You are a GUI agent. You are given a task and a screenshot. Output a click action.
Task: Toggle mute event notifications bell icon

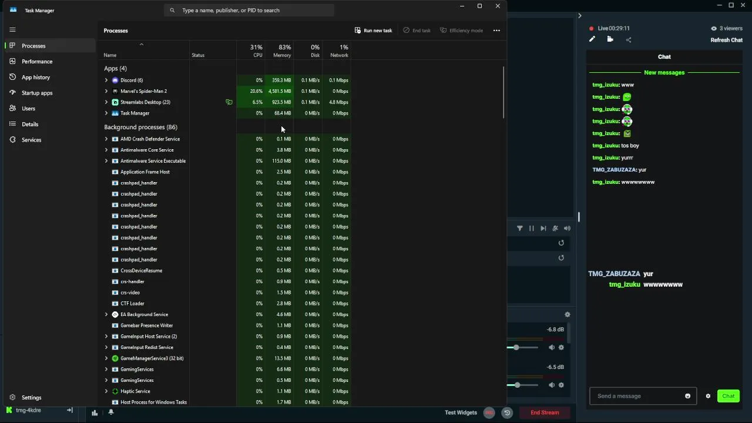555,229
